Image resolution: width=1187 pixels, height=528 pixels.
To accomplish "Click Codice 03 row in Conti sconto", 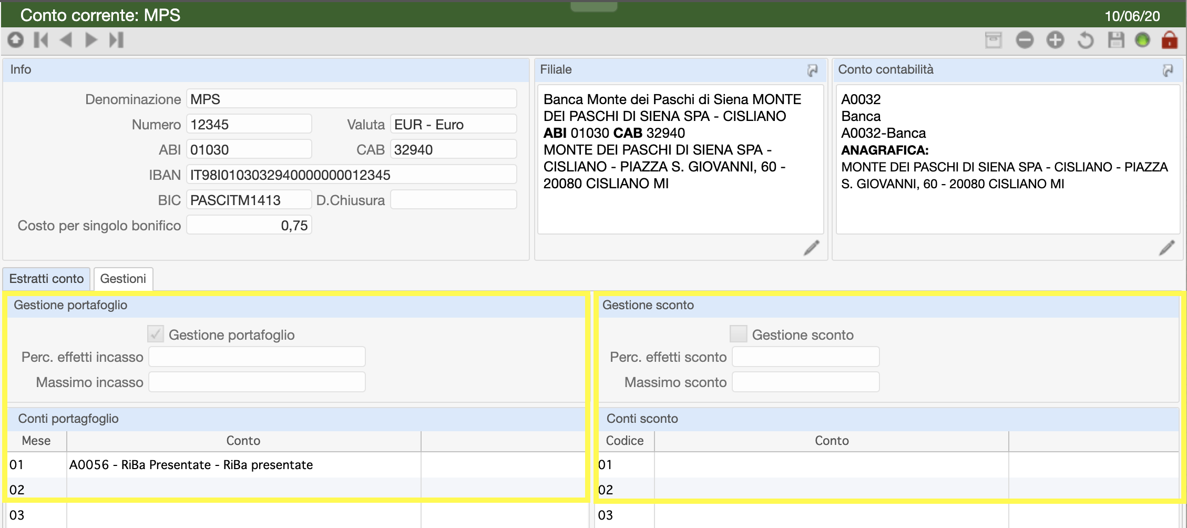I will (888, 515).
